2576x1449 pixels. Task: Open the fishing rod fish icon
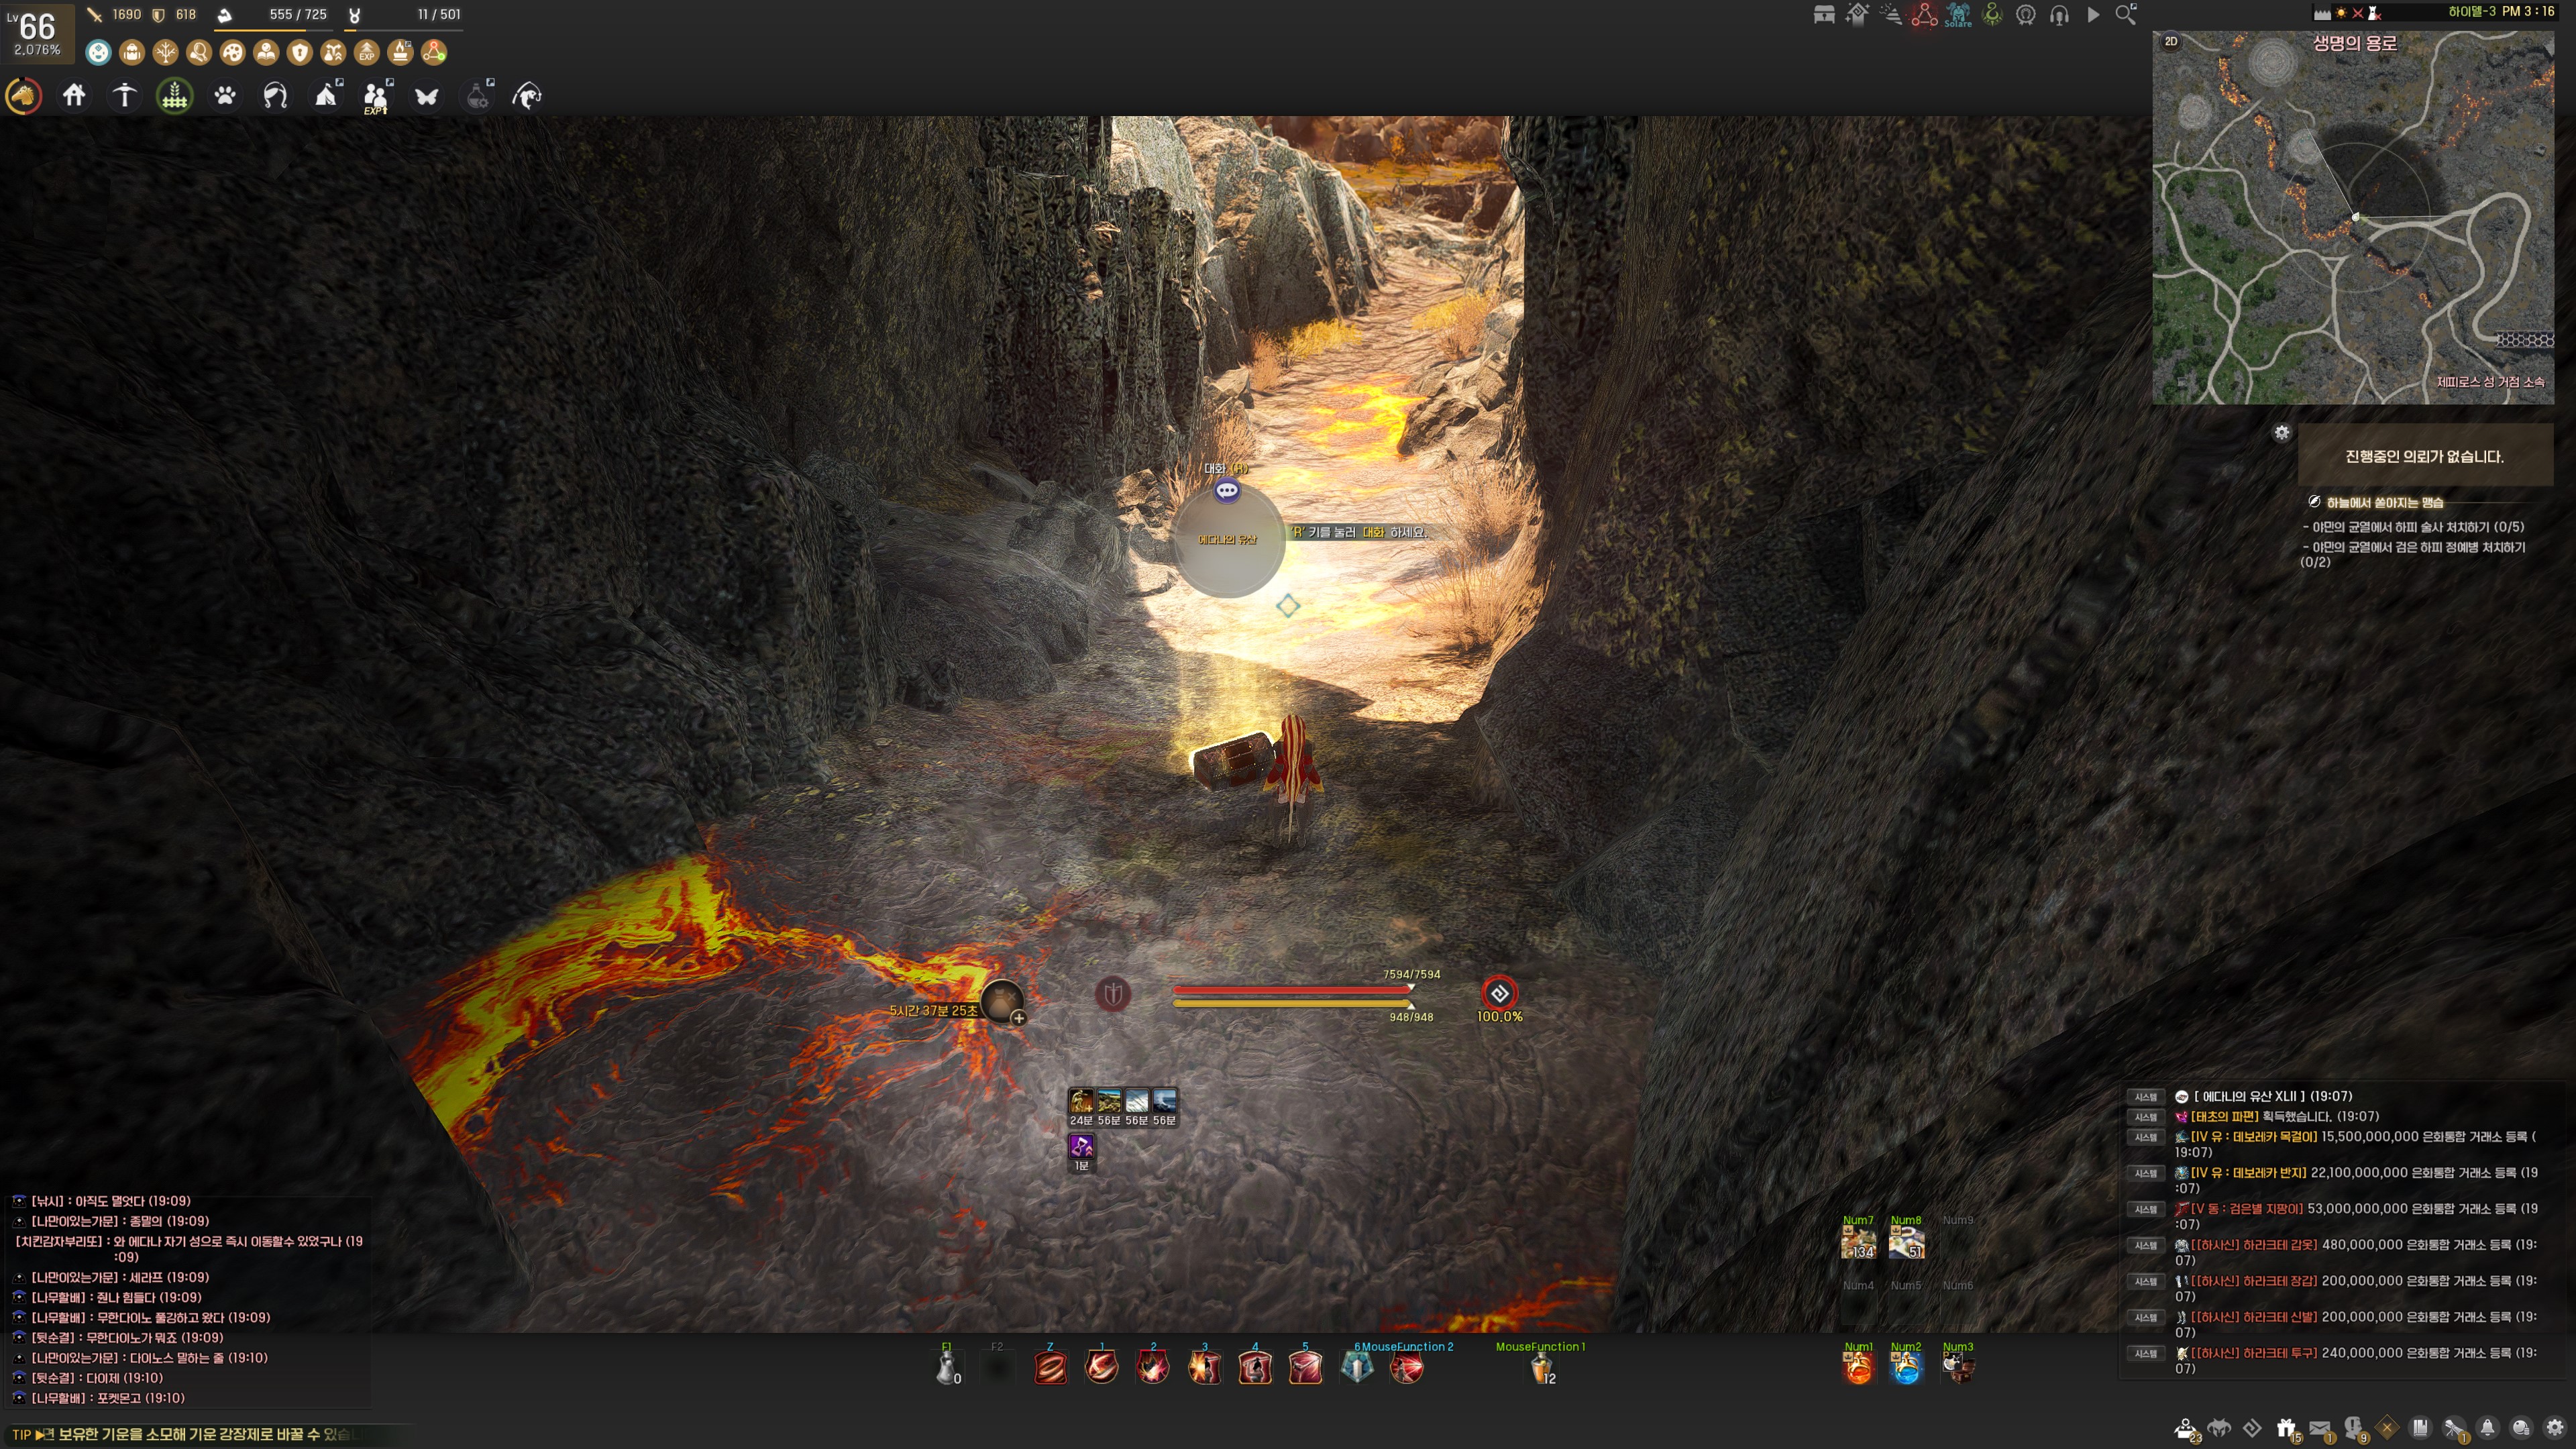tap(527, 96)
